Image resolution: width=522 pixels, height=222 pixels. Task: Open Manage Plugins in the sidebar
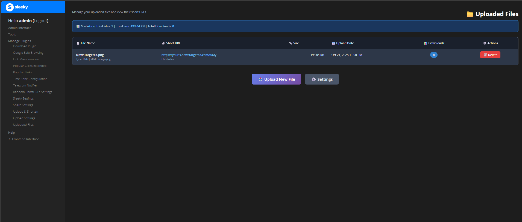click(19, 41)
